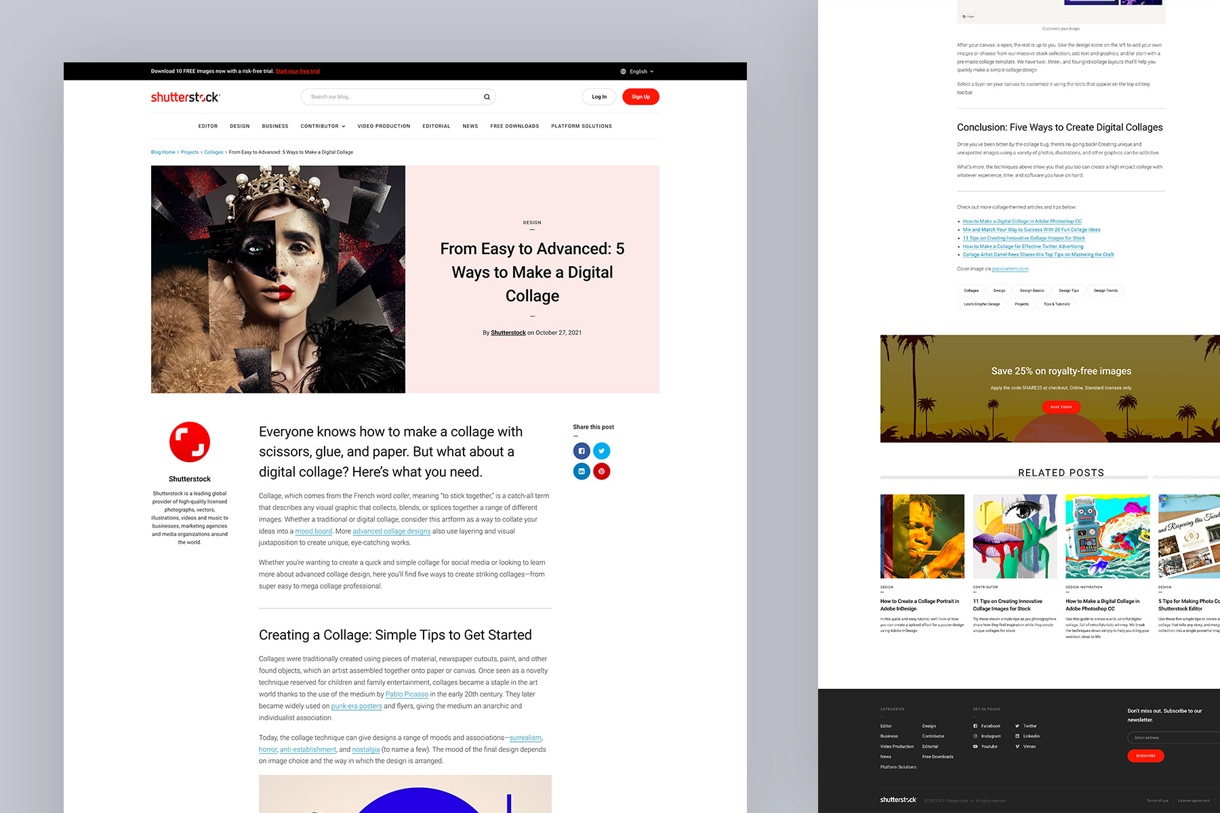This screenshot has height=813, width=1220.
Task: Open the Free Downloads nav item
Action: (514, 126)
